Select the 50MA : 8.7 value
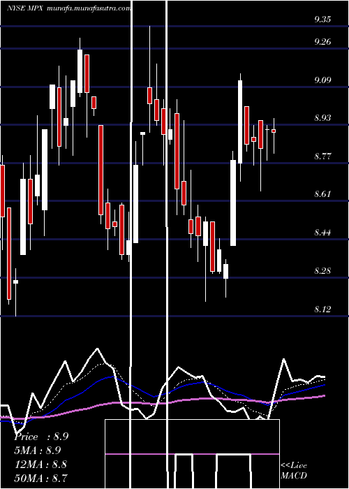Screen dimensions: 349x489 tap(41, 478)
